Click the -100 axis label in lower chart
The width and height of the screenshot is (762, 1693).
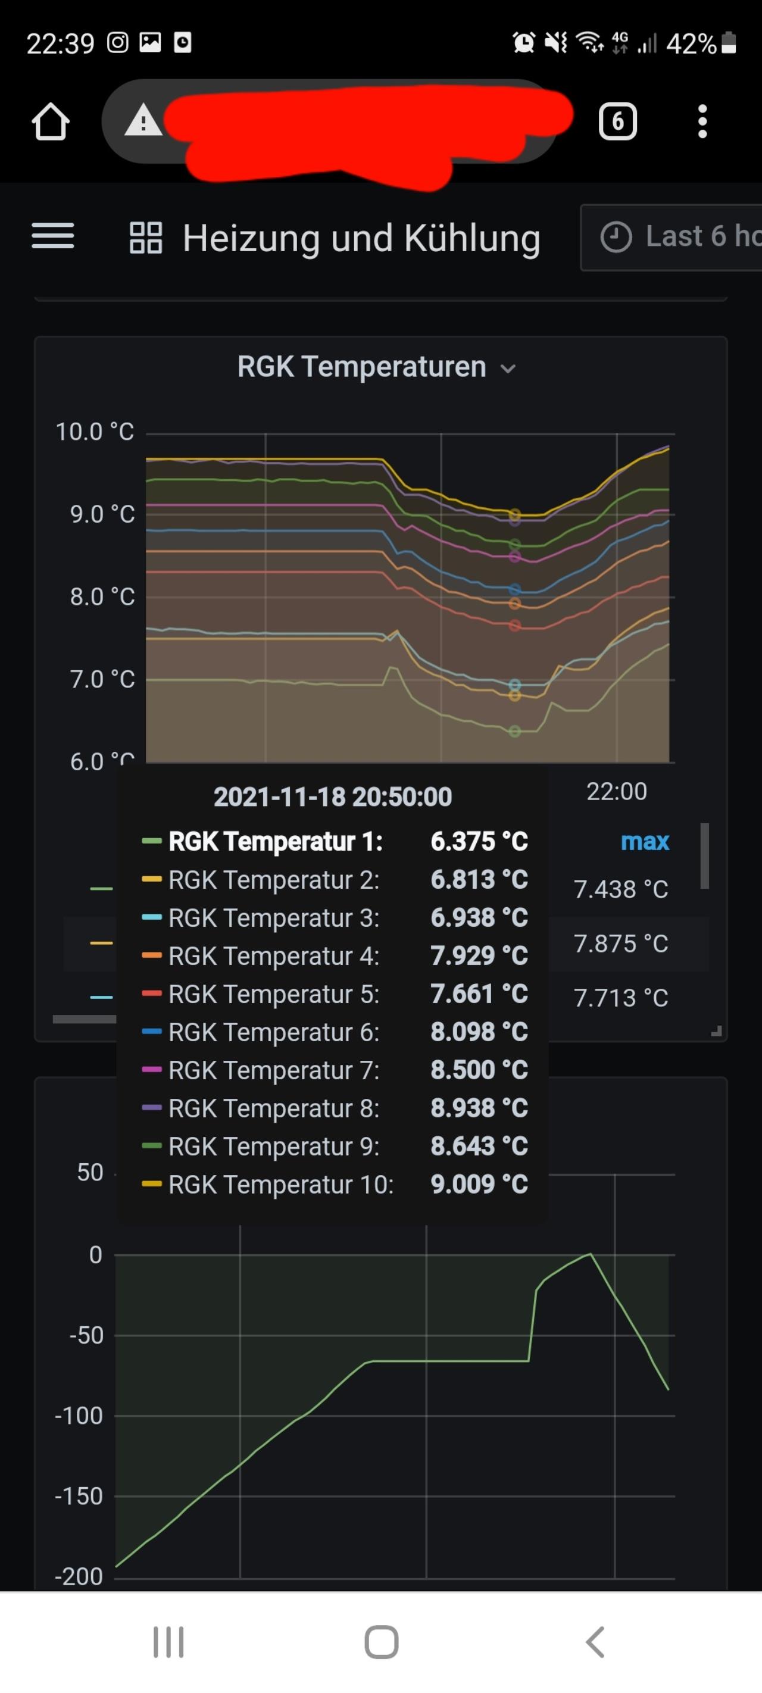pos(79,1416)
